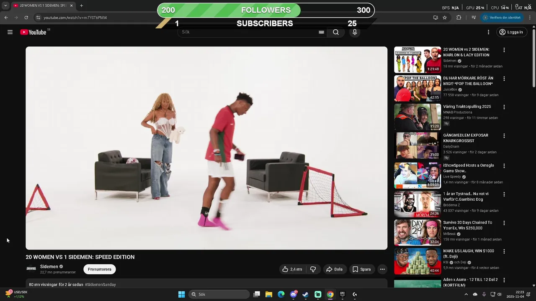Open Task View on taskbar
Image resolution: width=536 pixels, height=301 pixels.
pyautogui.click(x=257, y=294)
